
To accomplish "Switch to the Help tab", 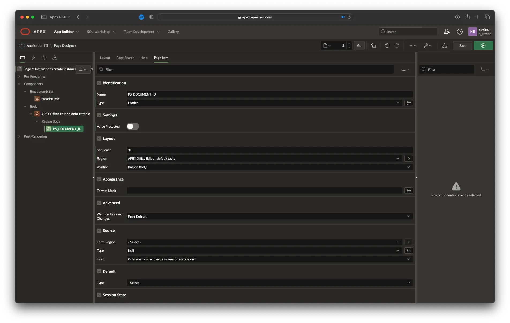I will tap(144, 58).
